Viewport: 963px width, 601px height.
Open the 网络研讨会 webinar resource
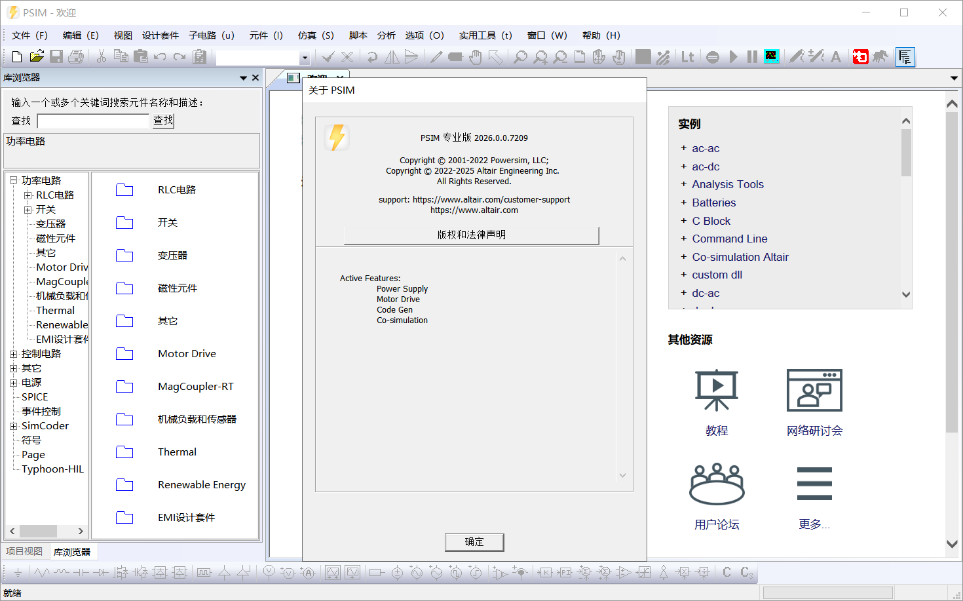[x=814, y=402]
